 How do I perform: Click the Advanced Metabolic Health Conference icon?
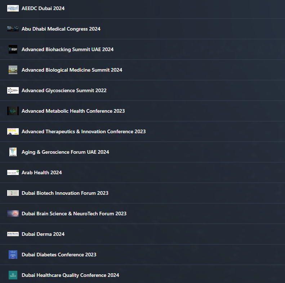pyautogui.click(x=13, y=111)
